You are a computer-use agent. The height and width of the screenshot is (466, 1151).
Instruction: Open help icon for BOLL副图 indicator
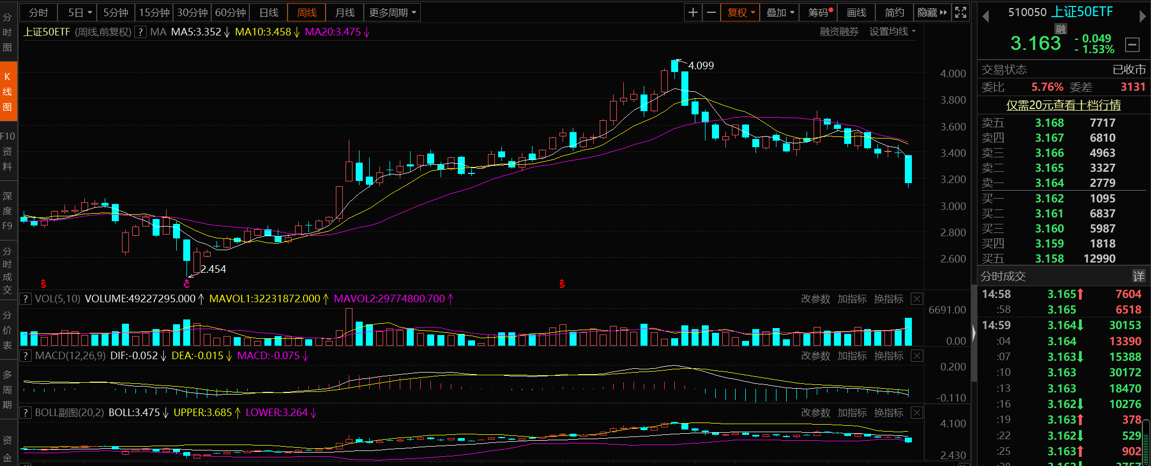pos(25,412)
